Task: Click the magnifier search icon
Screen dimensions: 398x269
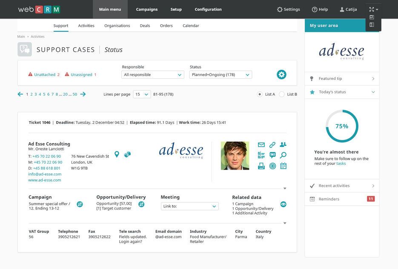Action: pos(283,155)
